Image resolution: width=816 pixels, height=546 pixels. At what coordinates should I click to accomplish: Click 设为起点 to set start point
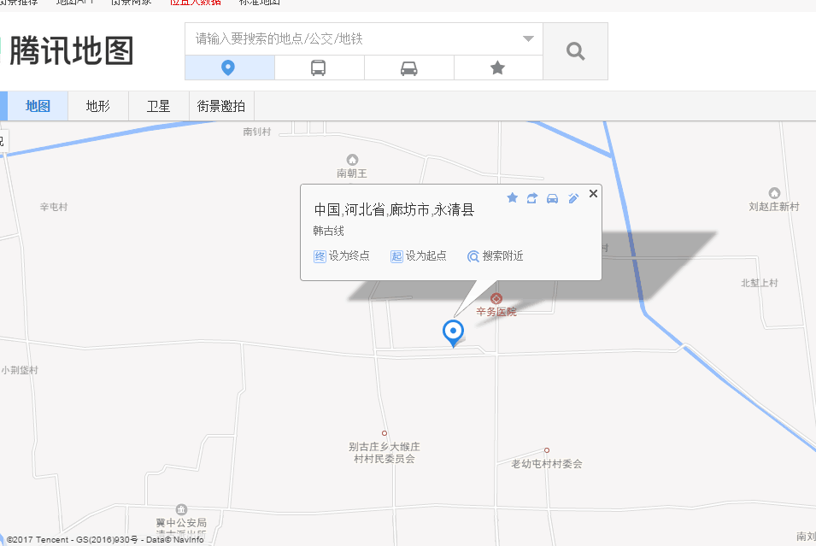coord(419,255)
